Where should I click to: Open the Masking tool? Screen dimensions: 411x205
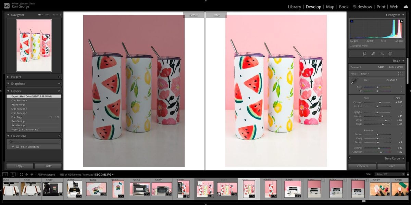[x=390, y=54]
